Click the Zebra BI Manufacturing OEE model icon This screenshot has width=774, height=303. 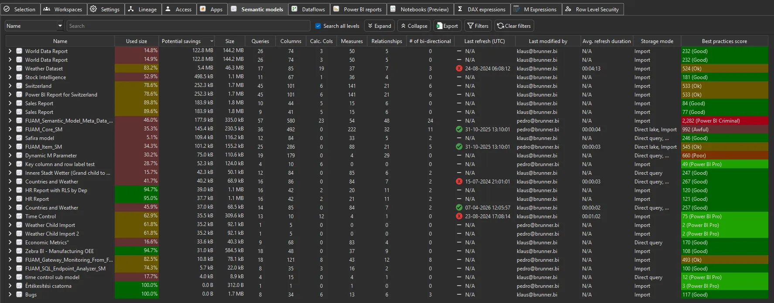[19, 251]
